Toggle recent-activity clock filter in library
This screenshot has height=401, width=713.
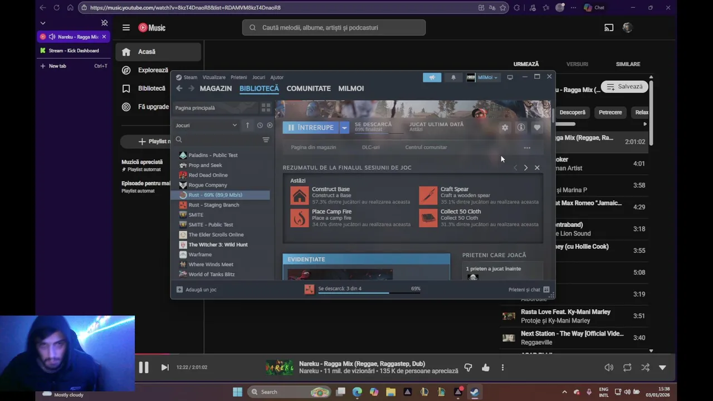coord(260,125)
